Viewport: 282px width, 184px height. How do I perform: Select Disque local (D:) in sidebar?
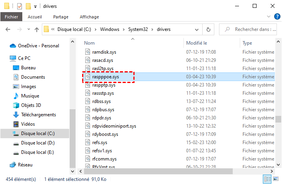pos(34,143)
